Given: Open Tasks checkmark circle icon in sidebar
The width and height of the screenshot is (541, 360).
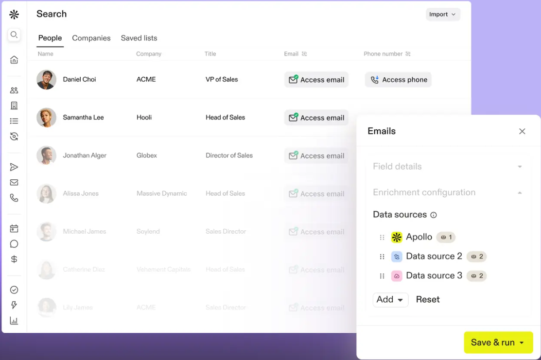Looking at the screenshot, I should pos(14,290).
